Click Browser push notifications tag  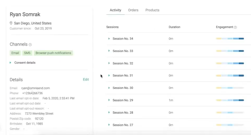coord(53,53)
